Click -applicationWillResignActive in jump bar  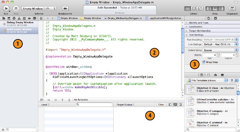(163, 18)
